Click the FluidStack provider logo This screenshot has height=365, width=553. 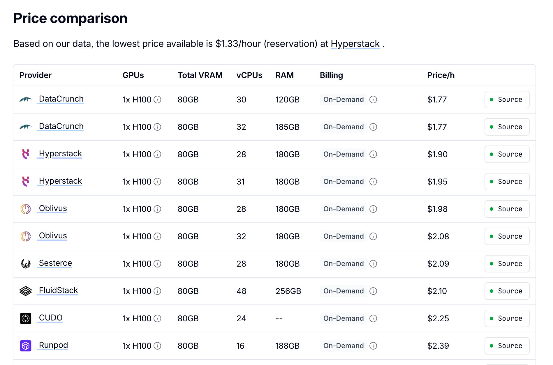(26, 291)
